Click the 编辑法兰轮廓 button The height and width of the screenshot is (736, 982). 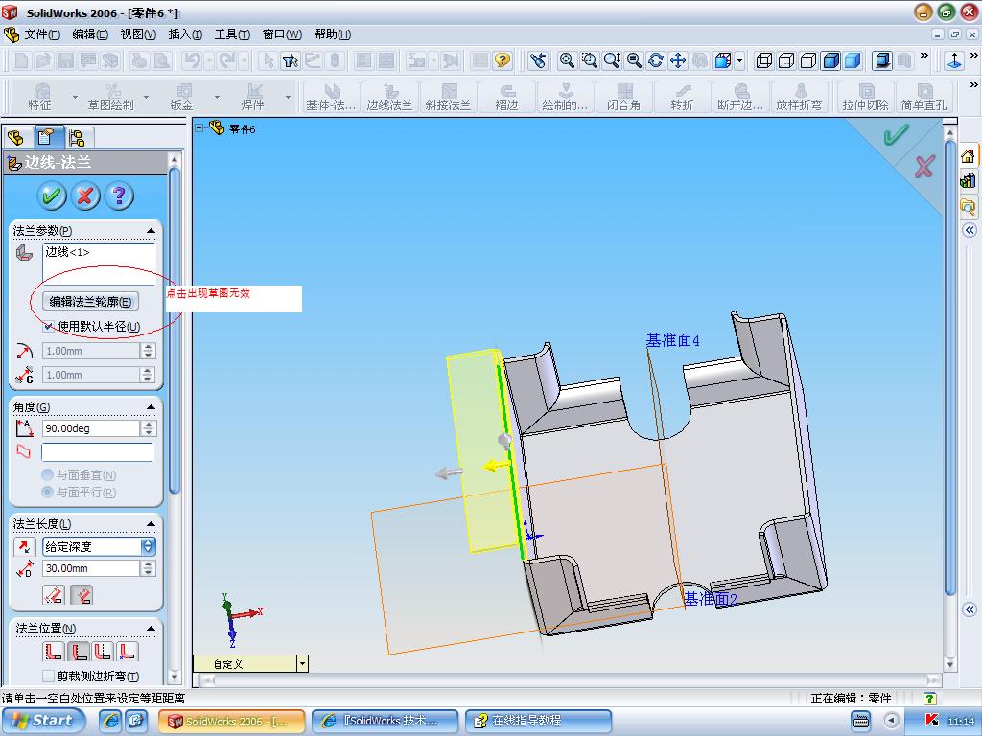91,302
